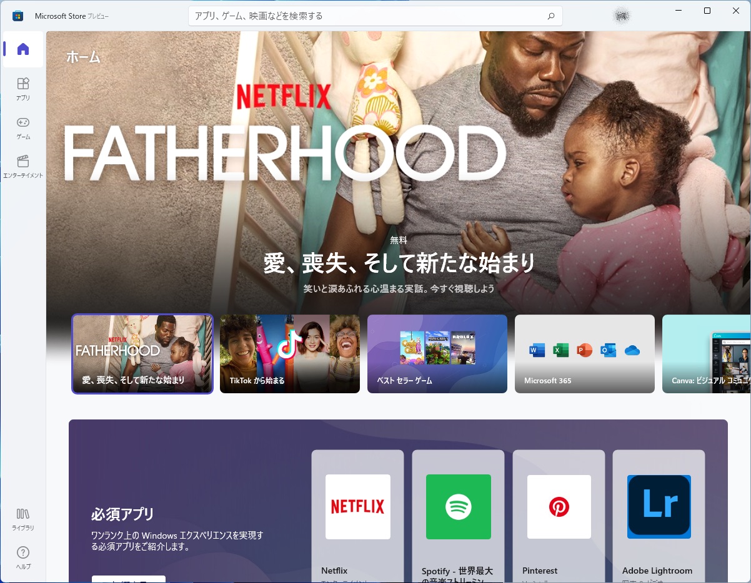Open the Pinterest app tile icon
This screenshot has height=583, width=751.
559,507
